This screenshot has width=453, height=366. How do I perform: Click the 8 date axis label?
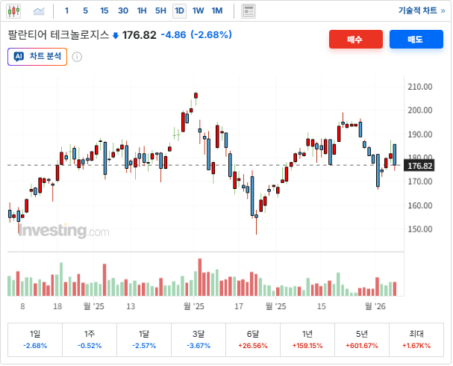pyautogui.click(x=22, y=306)
